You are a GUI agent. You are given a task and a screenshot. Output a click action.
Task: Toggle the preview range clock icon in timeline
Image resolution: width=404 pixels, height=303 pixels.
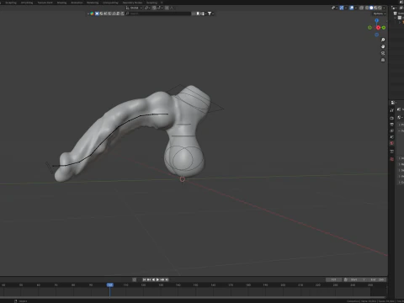click(x=346, y=279)
